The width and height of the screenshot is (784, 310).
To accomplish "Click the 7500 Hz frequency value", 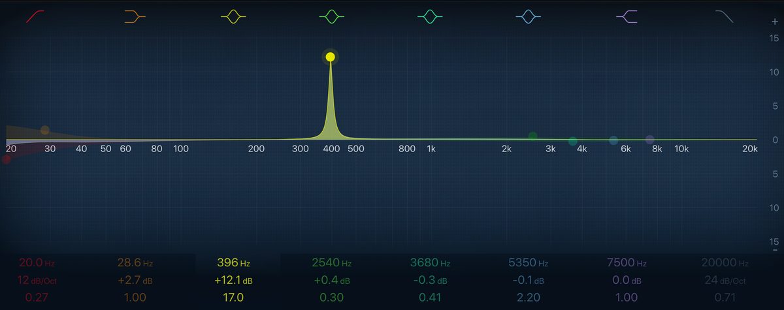I will [x=627, y=263].
